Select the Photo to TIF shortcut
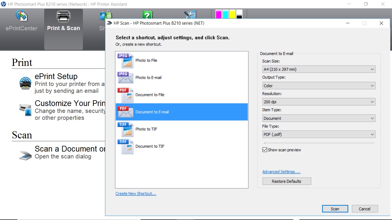Screen dimensions: 392x220 [x=125, y=129]
